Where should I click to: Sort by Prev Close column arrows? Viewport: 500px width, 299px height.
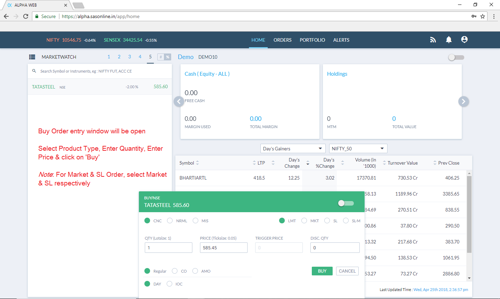[435, 163]
